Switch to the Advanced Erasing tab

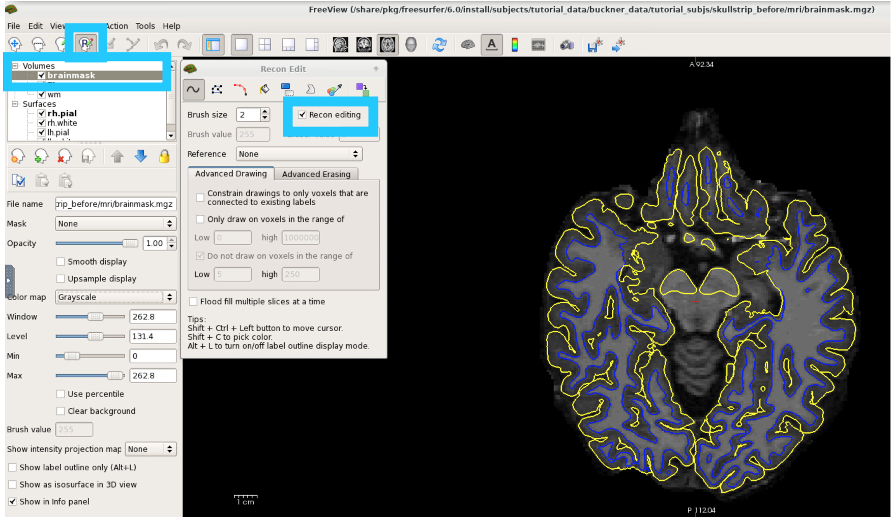316,174
